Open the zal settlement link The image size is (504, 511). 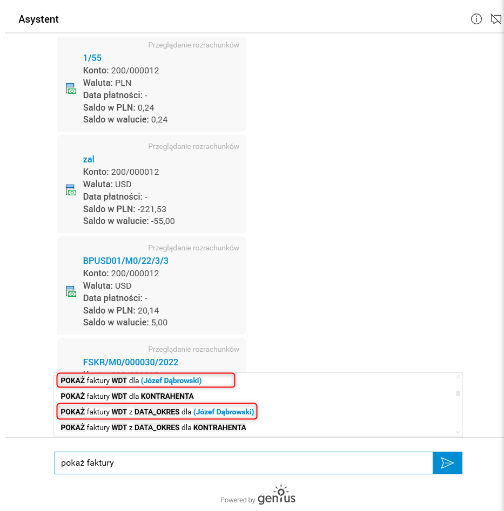[89, 159]
